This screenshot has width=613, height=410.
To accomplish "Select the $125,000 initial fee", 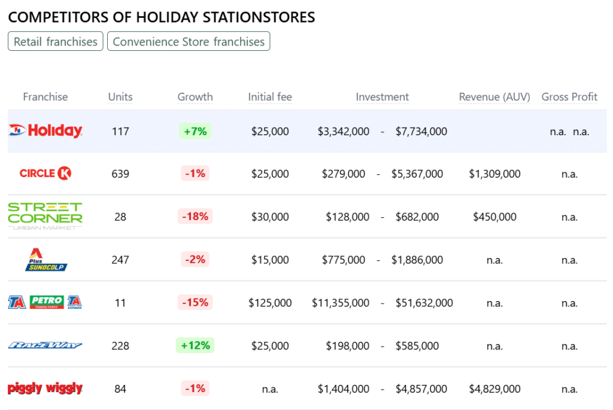I will pyautogui.click(x=270, y=302).
